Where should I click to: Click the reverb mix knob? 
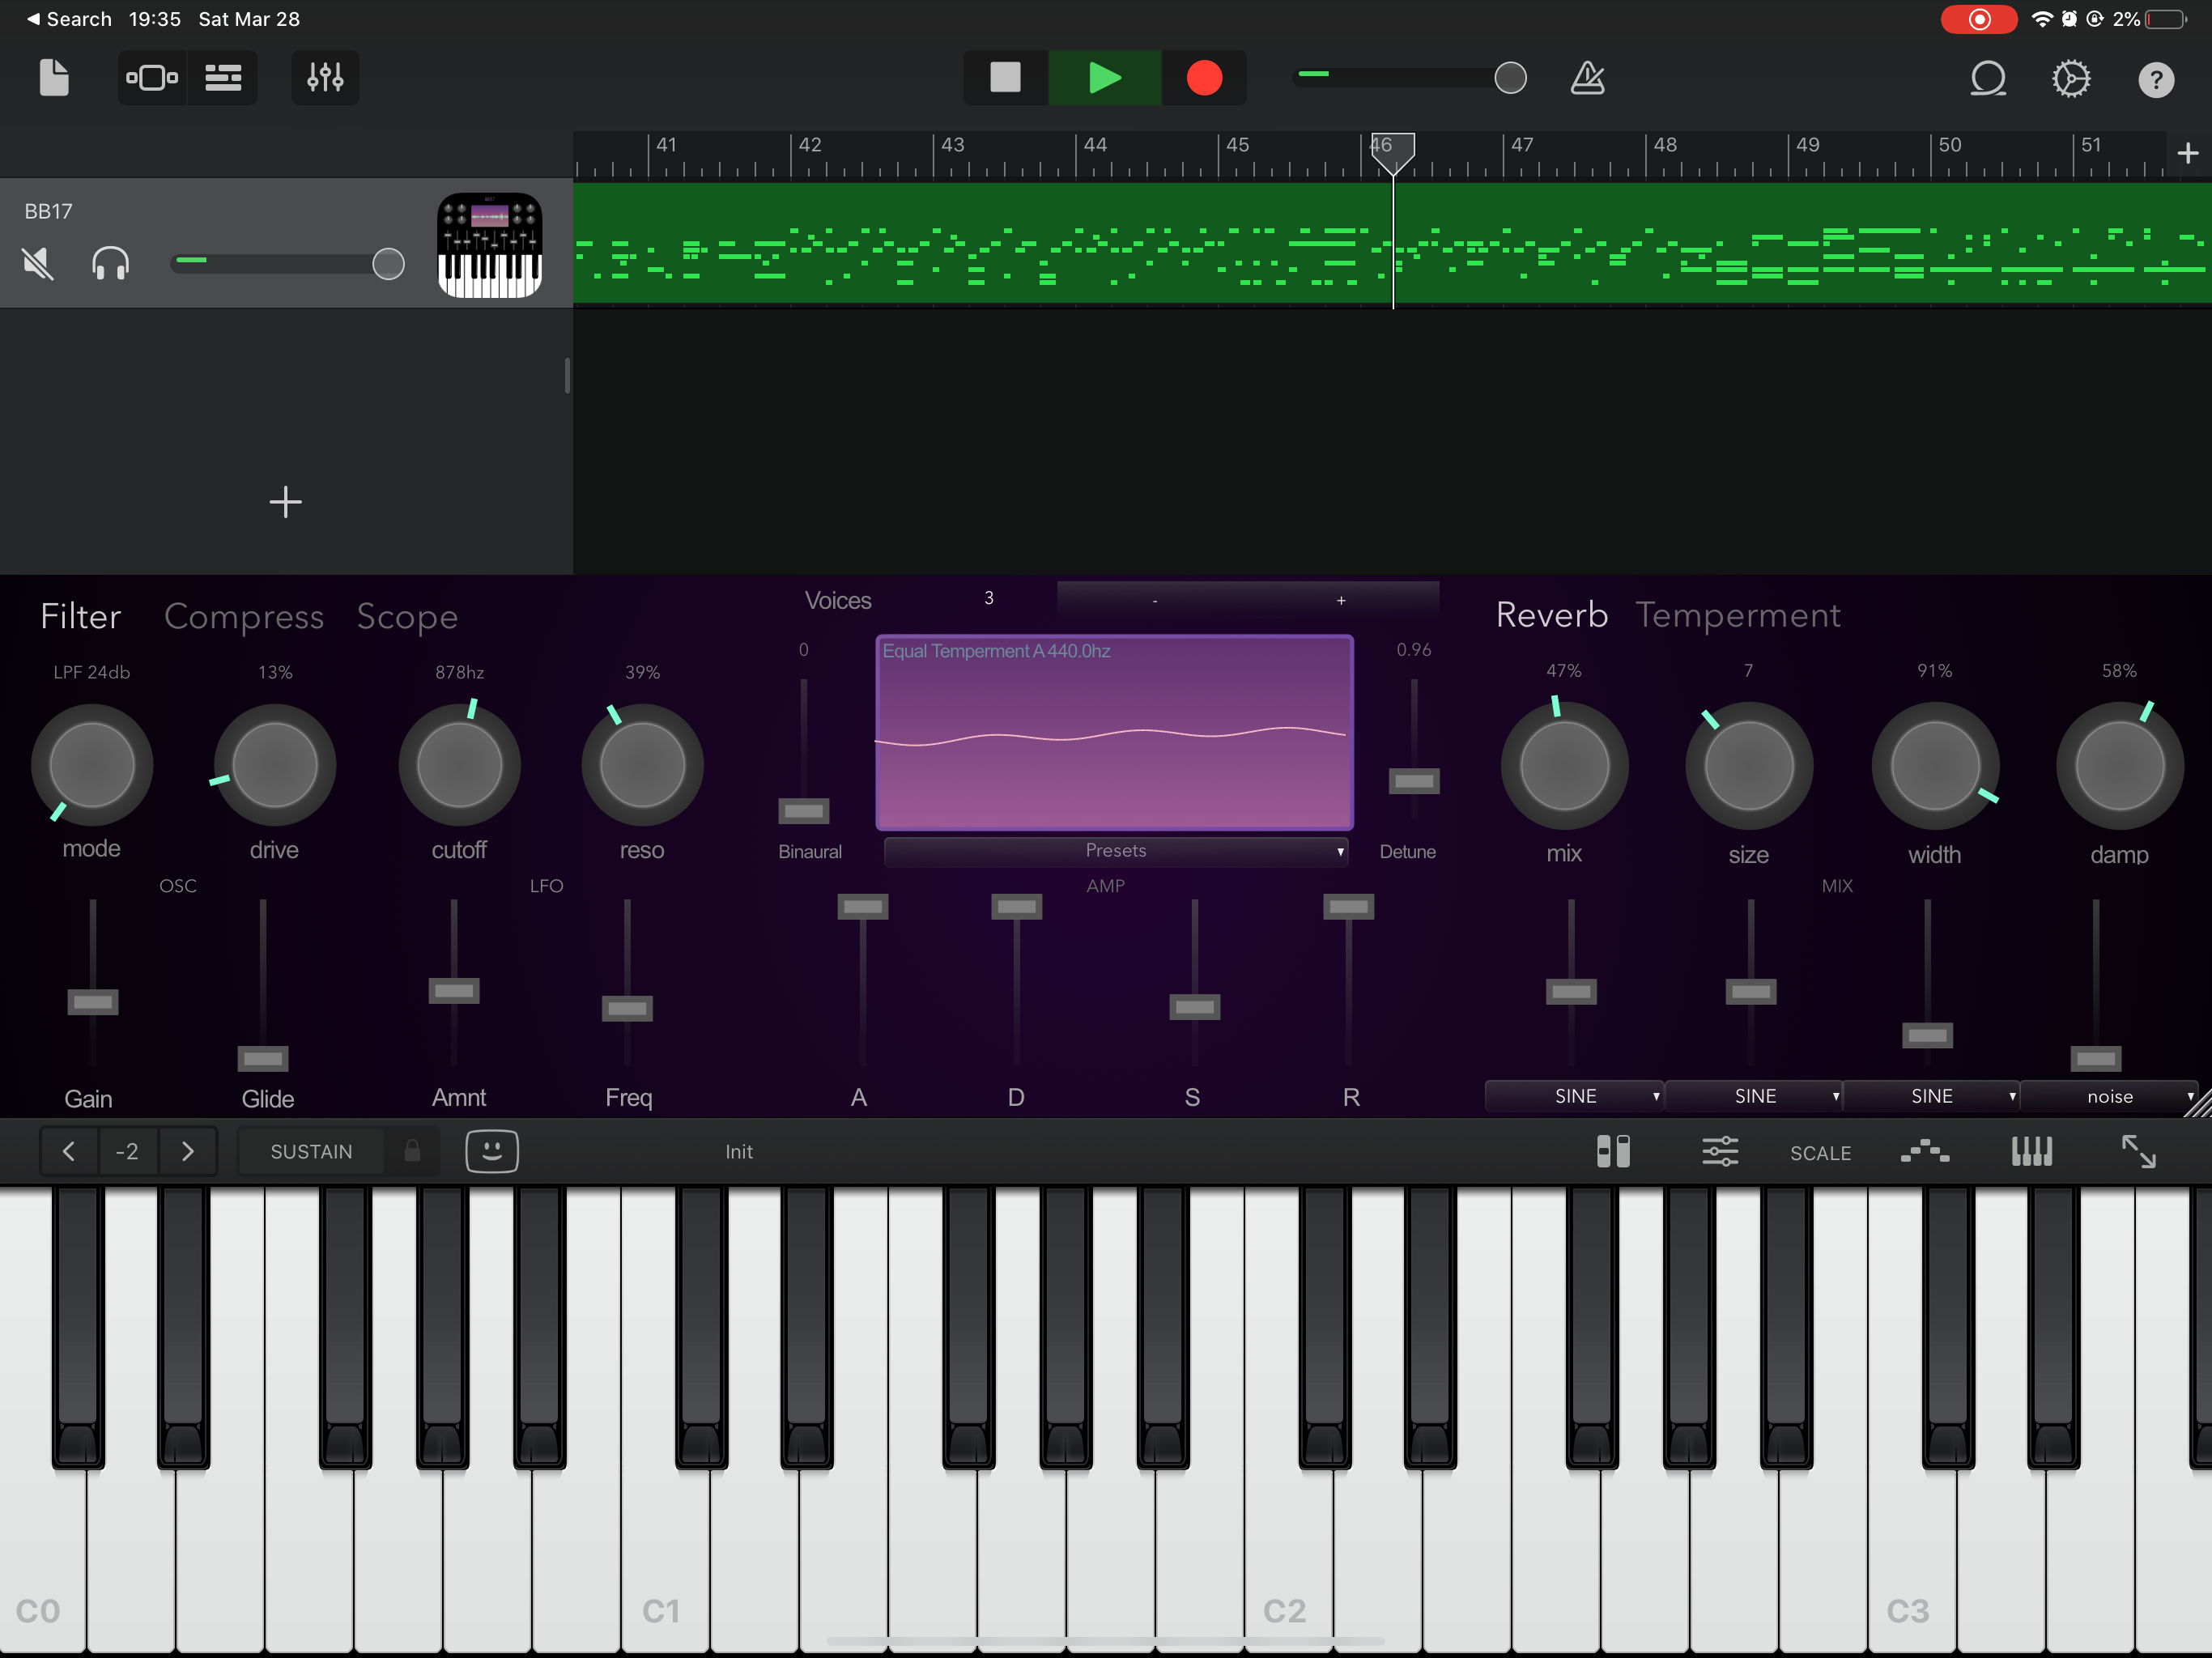click(1564, 766)
